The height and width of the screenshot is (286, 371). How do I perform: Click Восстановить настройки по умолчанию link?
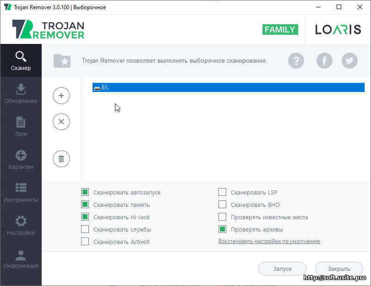click(x=269, y=241)
